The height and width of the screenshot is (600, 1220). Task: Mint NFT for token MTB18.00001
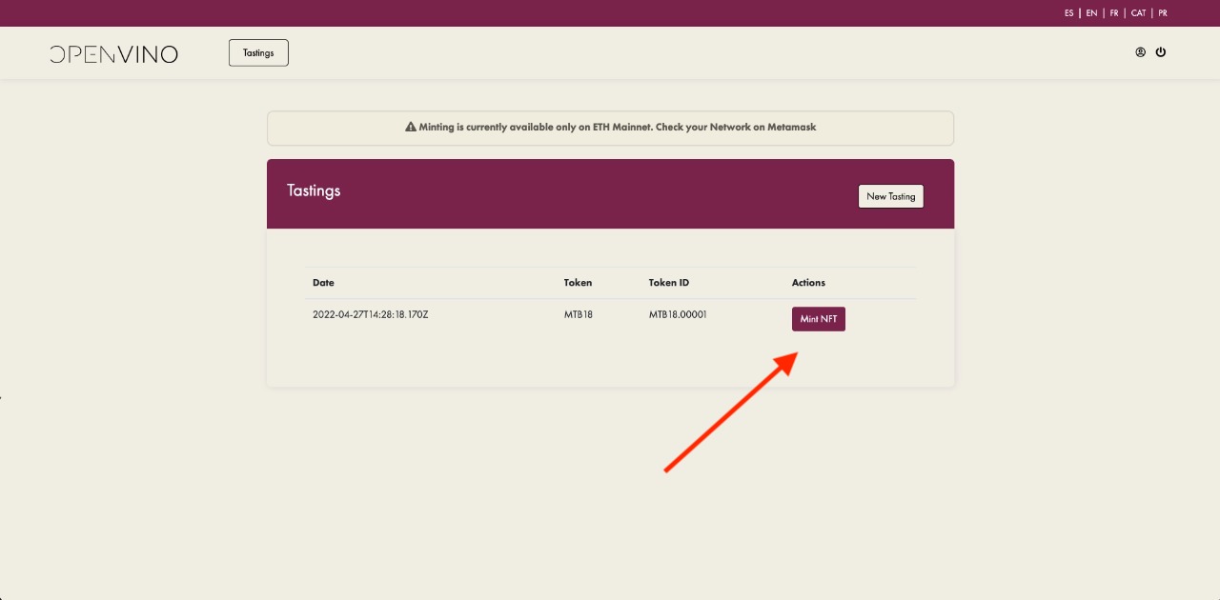[819, 319]
